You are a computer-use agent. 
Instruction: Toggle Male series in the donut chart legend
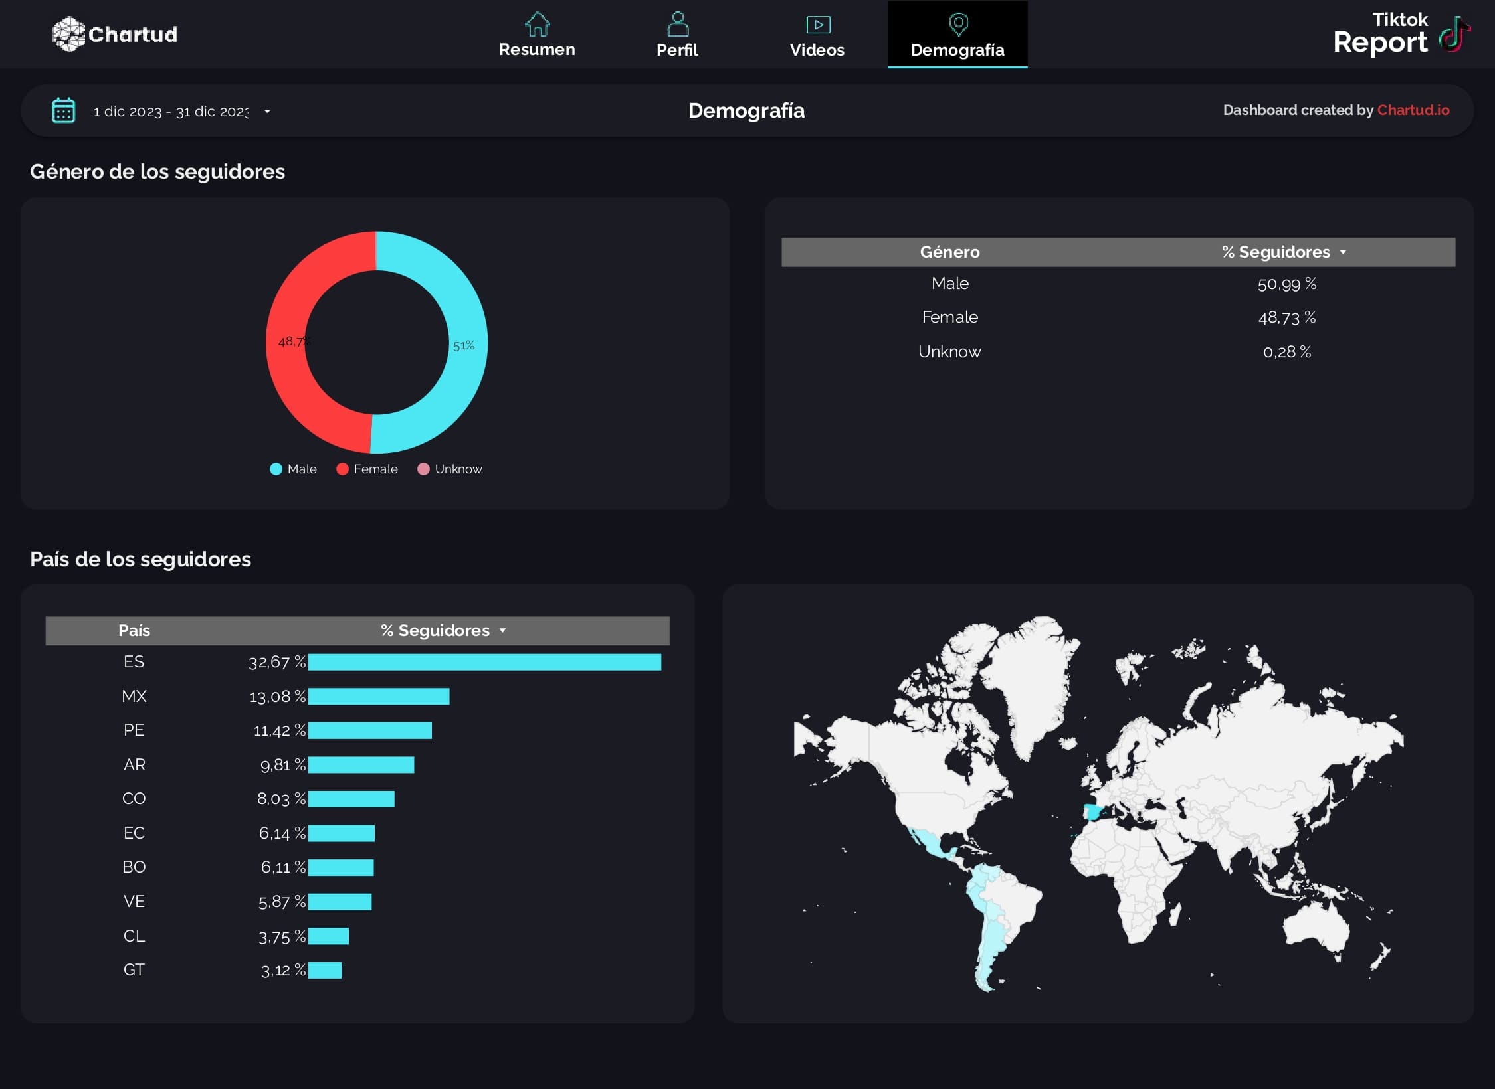click(293, 469)
